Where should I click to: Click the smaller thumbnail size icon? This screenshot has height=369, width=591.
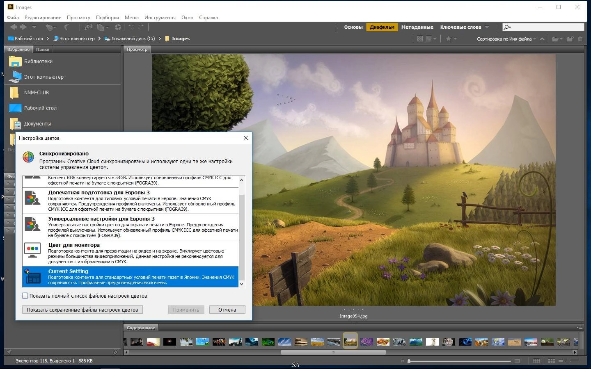(403, 361)
